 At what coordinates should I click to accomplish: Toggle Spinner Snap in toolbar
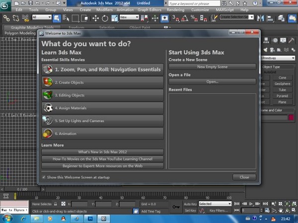click(203, 18)
